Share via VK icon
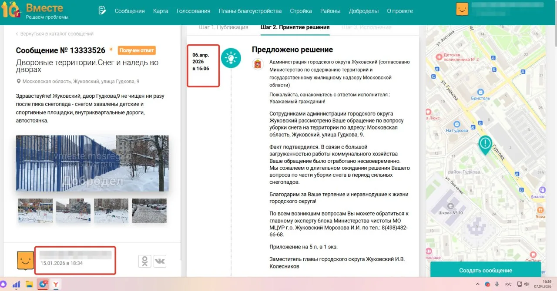The width and height of the screenshot is (557, 291). (x=160, y=261)
